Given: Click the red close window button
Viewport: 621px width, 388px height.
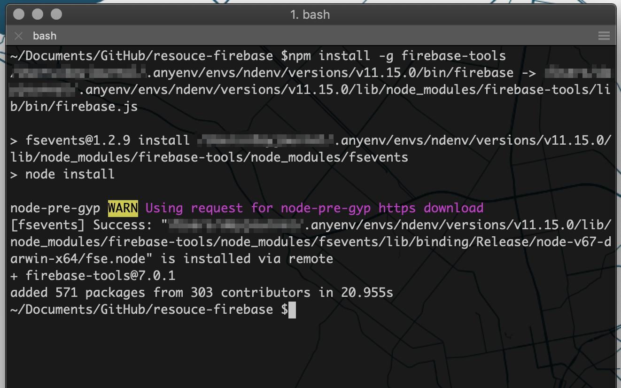Looking at the screenshot, I should [x=19, y=15].
